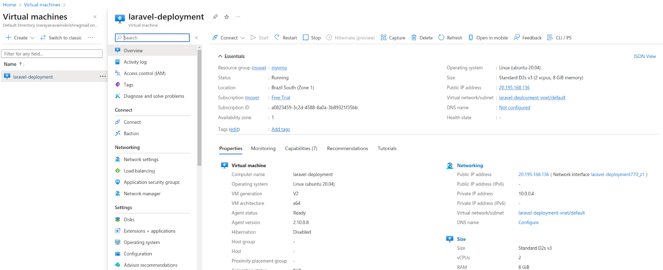Viewport: 663px width, 270px height.
Task: Click edit link next to Tags
Action: (235, 130)
